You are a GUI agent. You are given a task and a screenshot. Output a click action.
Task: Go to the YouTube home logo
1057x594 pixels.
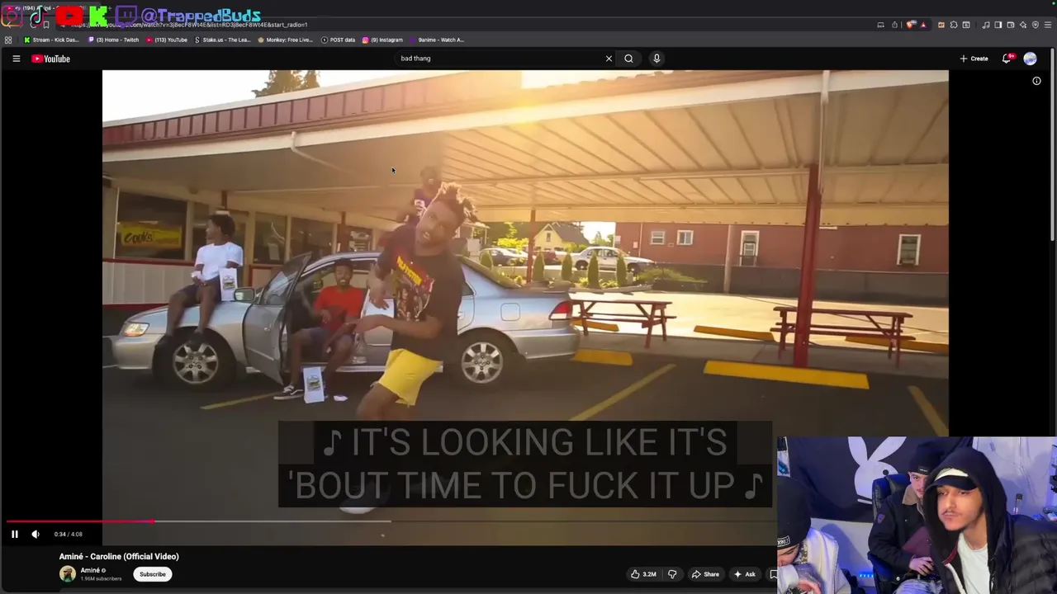pos(50,59)
